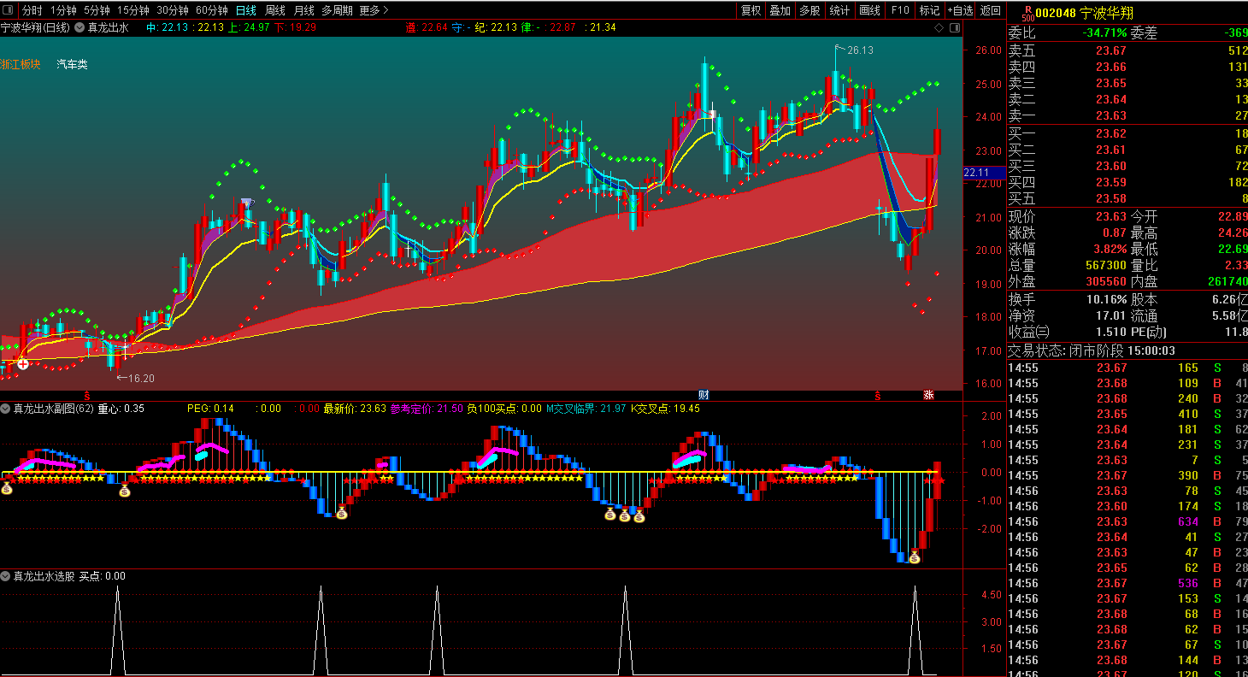1248x677 pixels.
Task: Click the 浙江板块 sector label
Action: pyautogui.click(x=21, y=64)
